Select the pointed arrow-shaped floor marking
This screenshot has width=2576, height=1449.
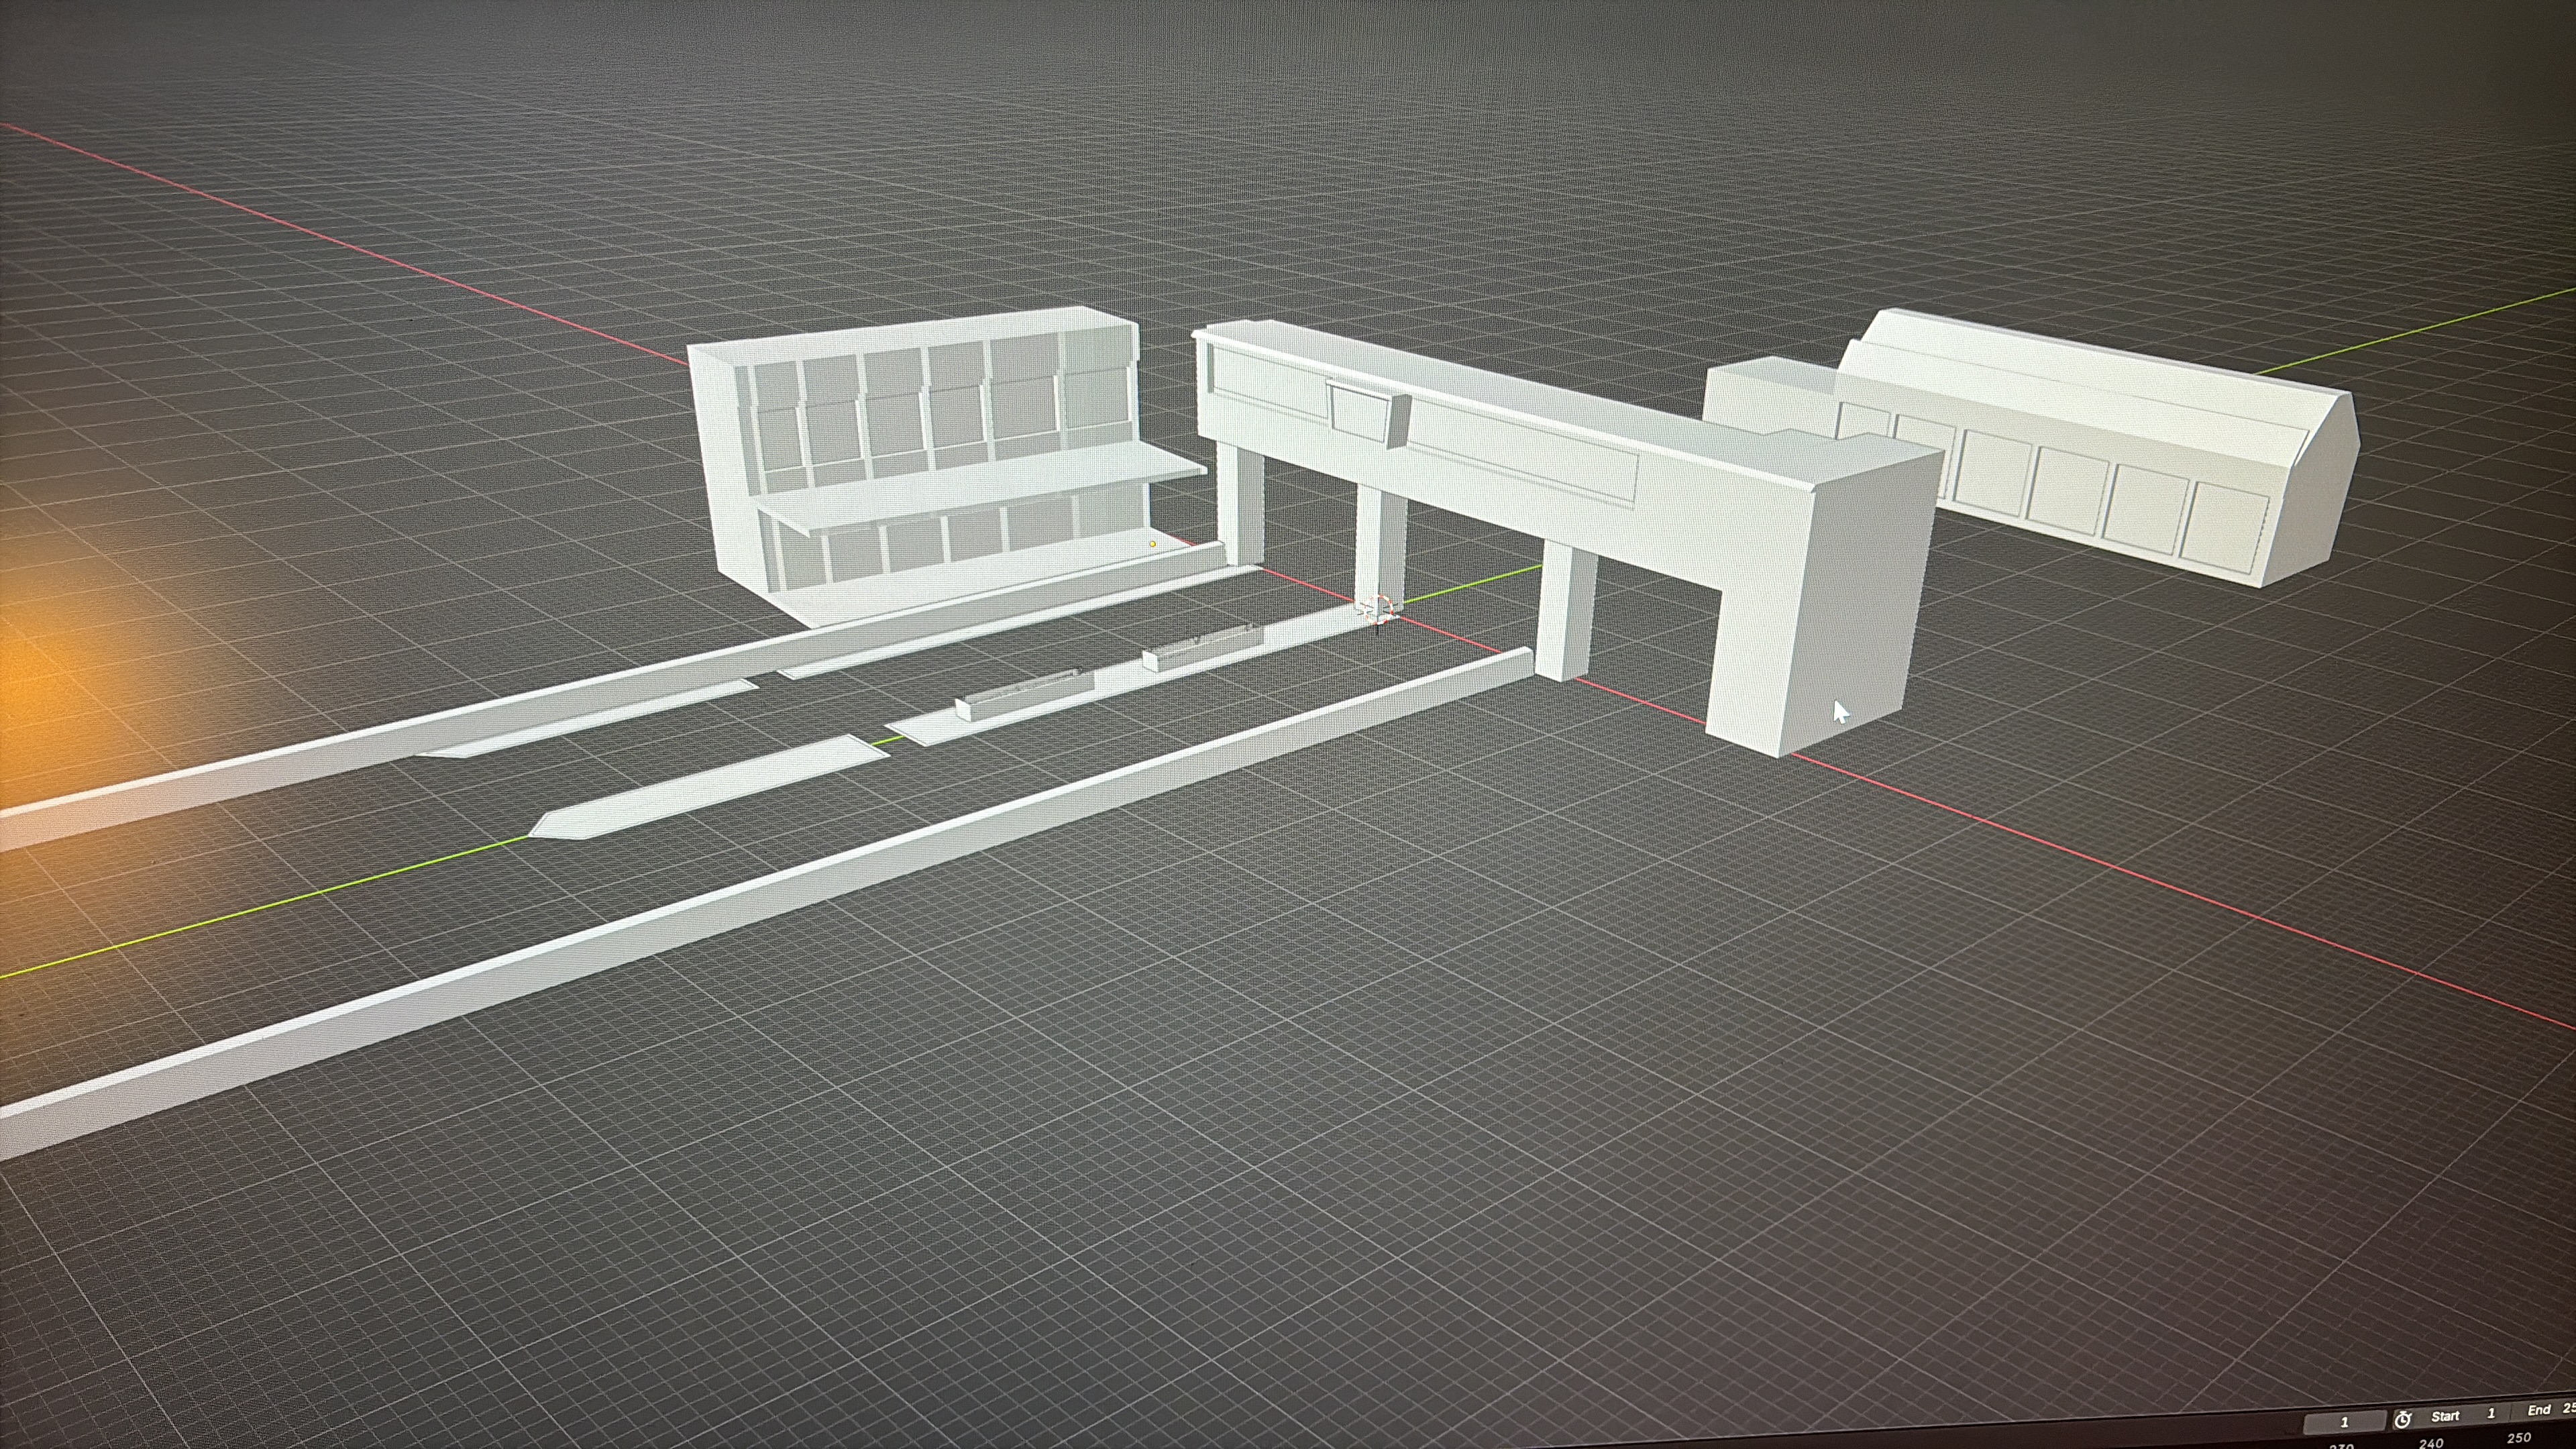tap(708, 786)
